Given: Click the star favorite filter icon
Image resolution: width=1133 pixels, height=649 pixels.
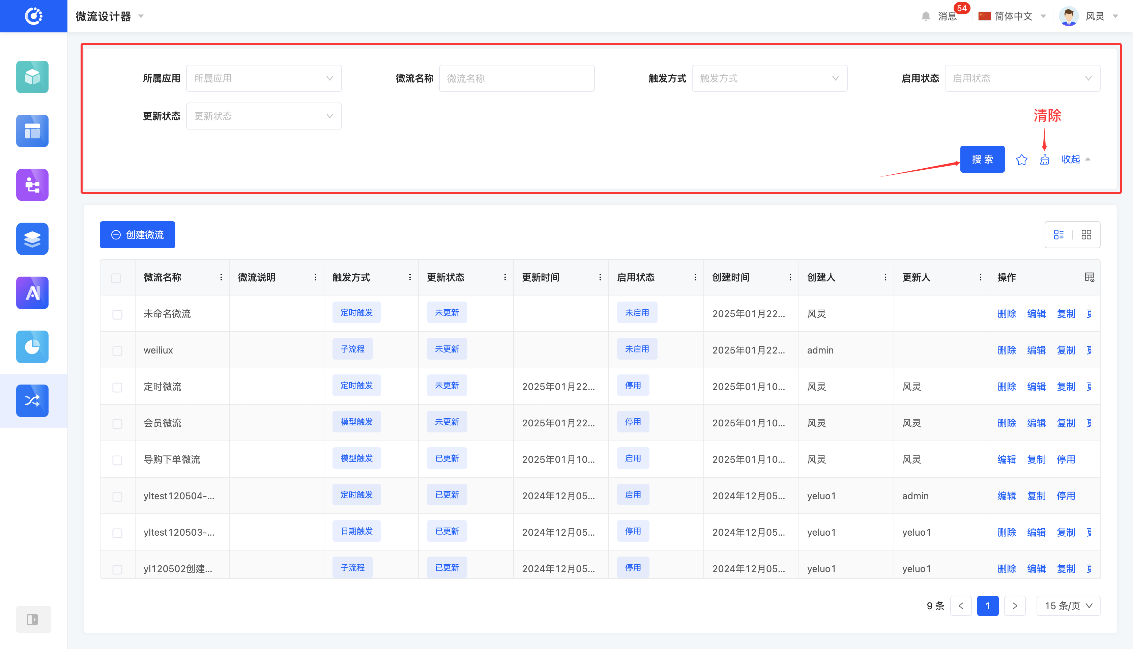Looking at the screenshot, I should [x=1021, y=160].
